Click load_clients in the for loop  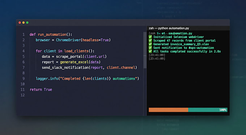(x=76, y=51)
